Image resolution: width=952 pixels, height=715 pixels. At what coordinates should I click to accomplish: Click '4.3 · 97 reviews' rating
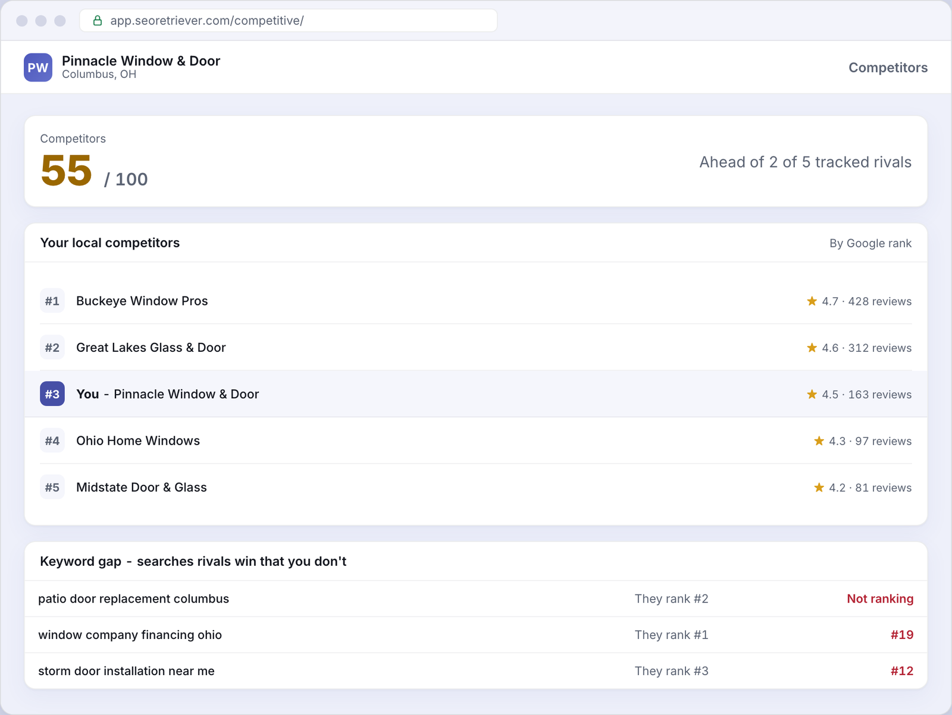tap(870, 441)
